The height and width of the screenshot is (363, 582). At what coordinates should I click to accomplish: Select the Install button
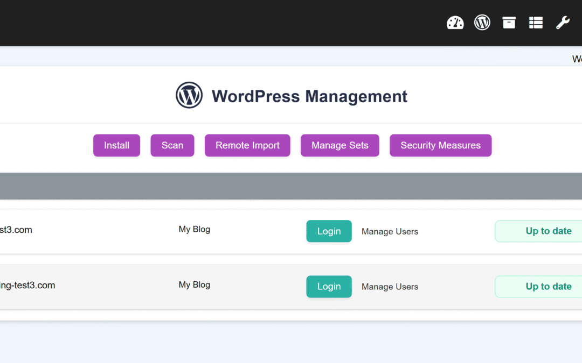[116, 145]
